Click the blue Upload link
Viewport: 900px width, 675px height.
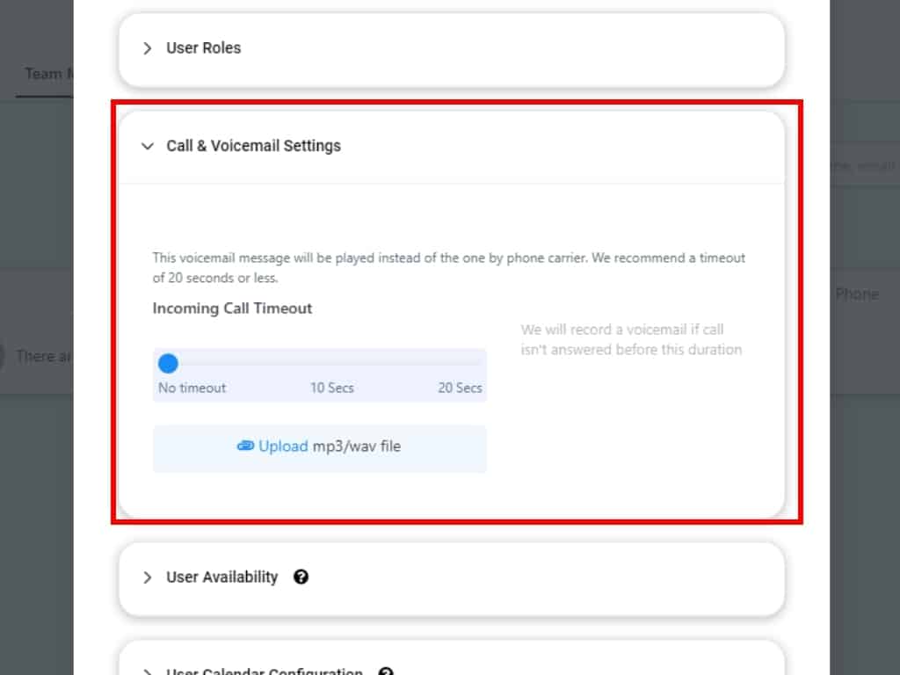[283, 446]
